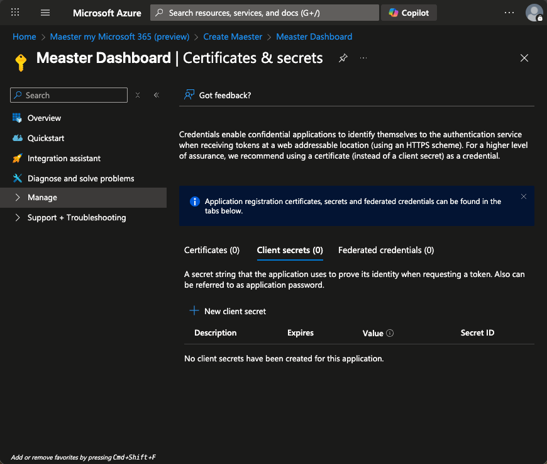Open the Azure portal apps grid icon
547x464 pixels.
tap(16, 13)
